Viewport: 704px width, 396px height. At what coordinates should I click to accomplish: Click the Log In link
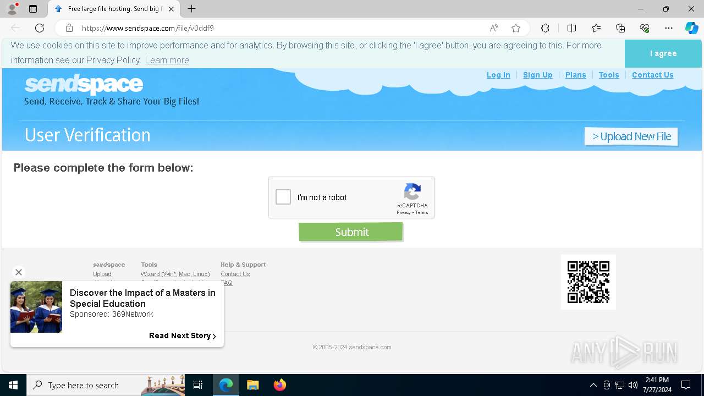(498, 75)
